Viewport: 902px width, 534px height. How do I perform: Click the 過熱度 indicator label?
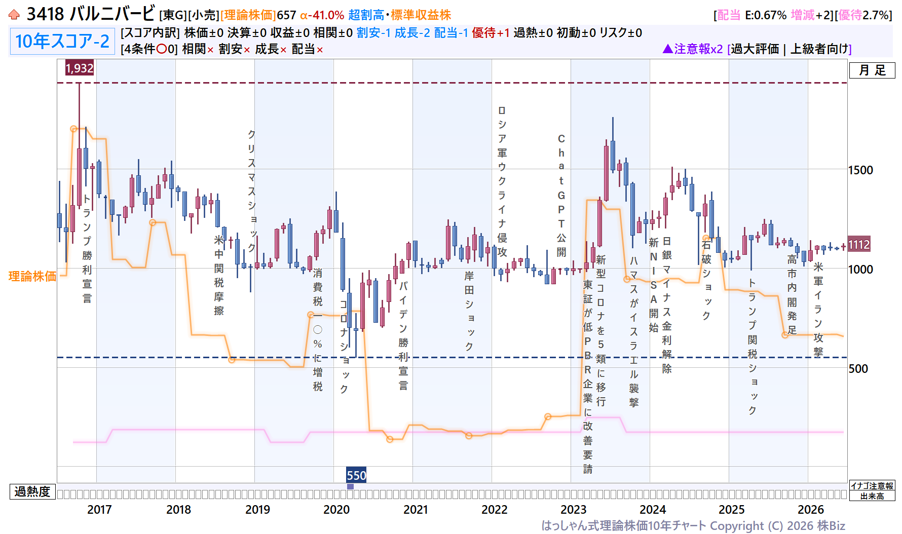click(x=32, y=491)
